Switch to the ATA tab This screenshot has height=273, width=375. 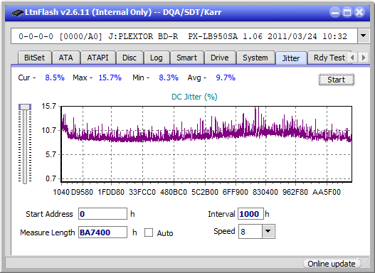point(65,58)
